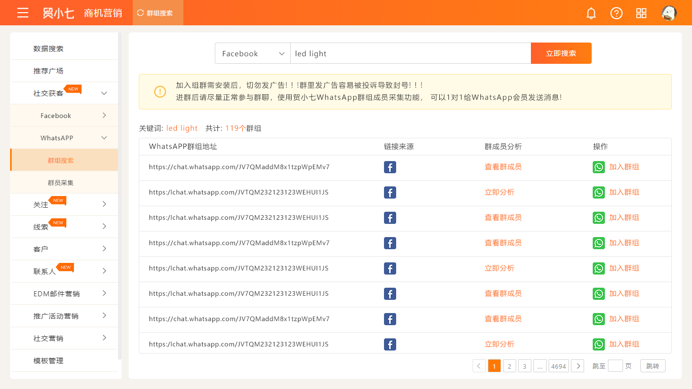
Task: Open the hamburger menu icon
Action: tap(23, 13)
